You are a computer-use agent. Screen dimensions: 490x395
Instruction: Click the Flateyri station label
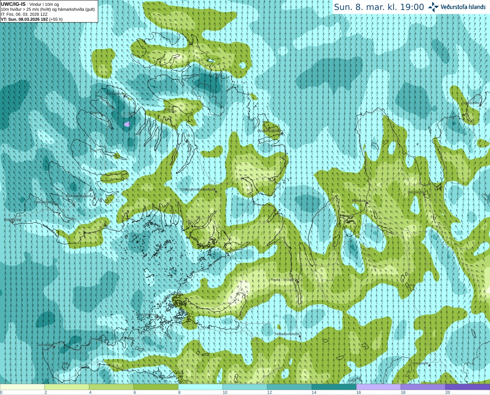pyautogui.click(x=96, y=113)
